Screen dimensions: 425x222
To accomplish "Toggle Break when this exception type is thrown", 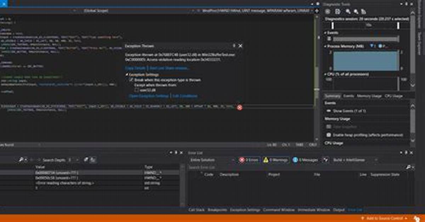I will click(x=131, y=80).
